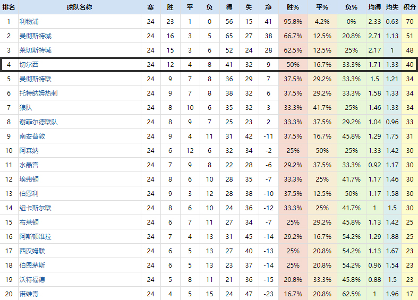418x300 pixels.
Task: Click the 诺维奇 team link
Action: click(29, 294)
